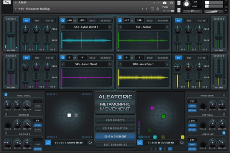Enable left Horizontal movement power toggle
The width and height of the screenshot is (230, 153).
tap(6, 94)
